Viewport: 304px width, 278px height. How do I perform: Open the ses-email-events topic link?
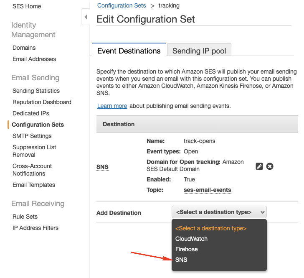(207, 190)
